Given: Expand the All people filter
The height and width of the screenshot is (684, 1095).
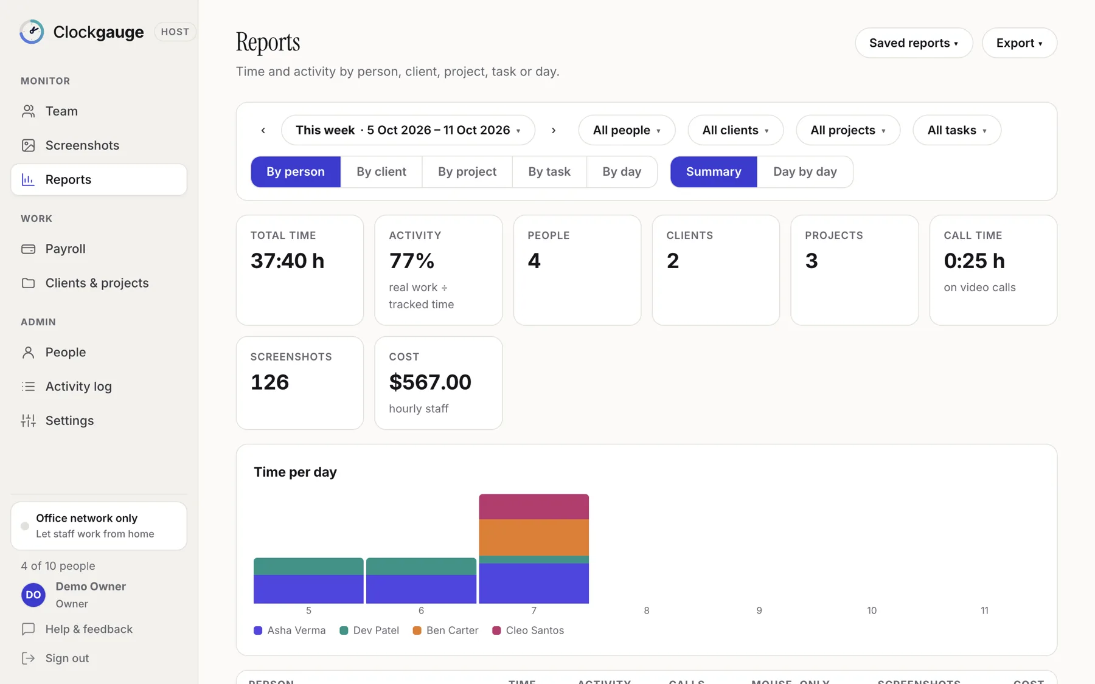Looking at the screenshot, I should point(627,130).
